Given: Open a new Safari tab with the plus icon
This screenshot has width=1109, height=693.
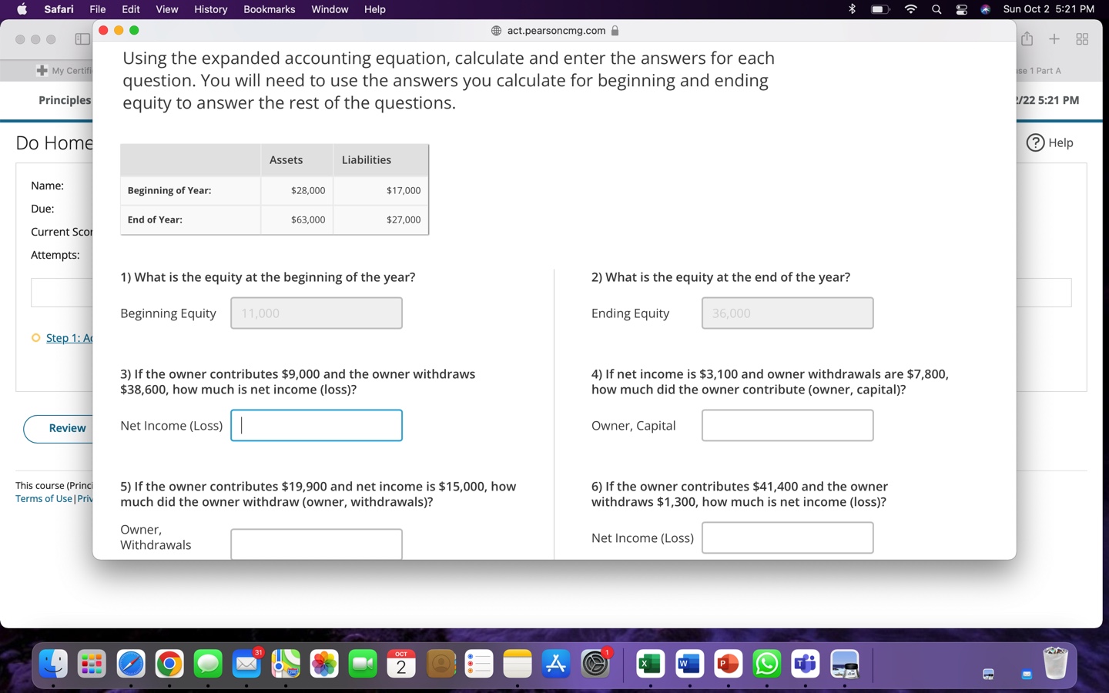Looking at the screenshot, I should pos(1054,38).
